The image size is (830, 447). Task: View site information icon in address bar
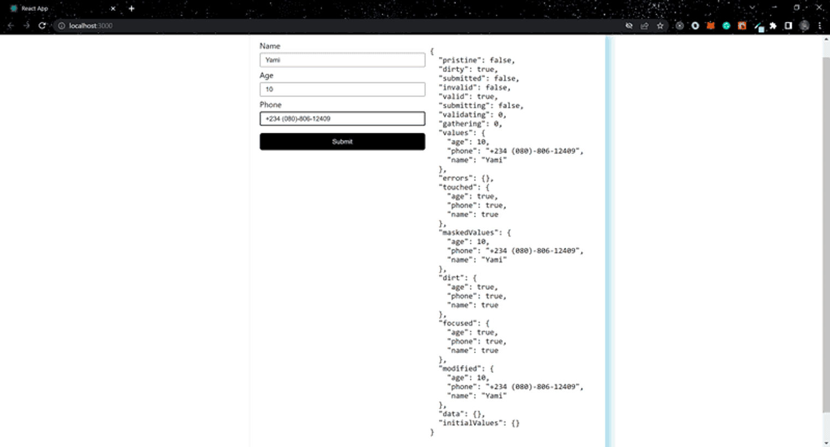[x=62, y=26]
